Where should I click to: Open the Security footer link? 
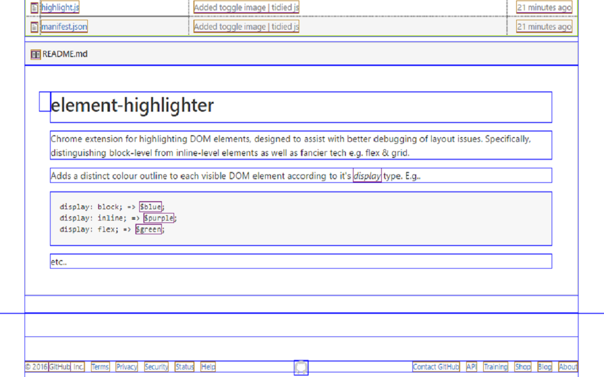click(x=156, y=367)
